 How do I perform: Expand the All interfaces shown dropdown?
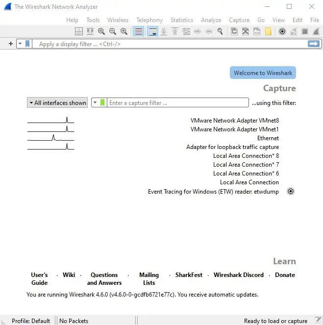57,103
